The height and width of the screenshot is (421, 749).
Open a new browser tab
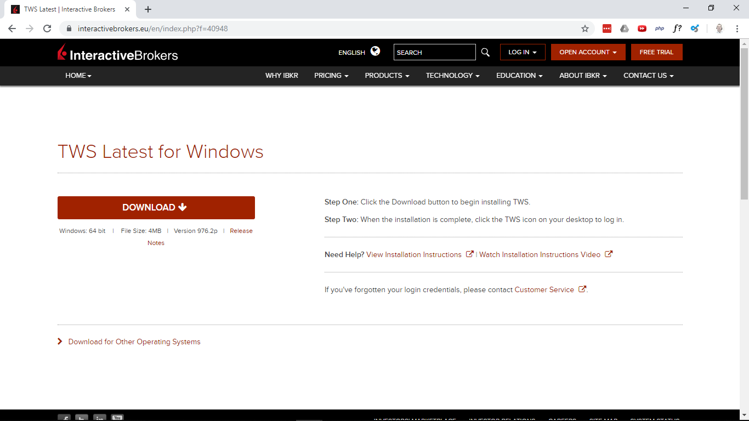point(148,9)
